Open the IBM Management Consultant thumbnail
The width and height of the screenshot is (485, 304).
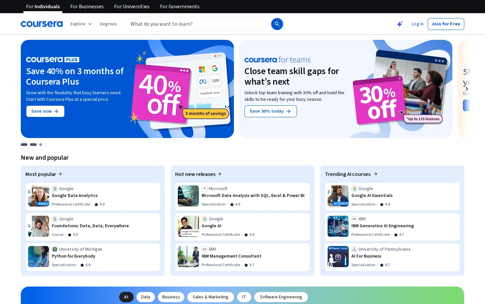coord(188,257)
